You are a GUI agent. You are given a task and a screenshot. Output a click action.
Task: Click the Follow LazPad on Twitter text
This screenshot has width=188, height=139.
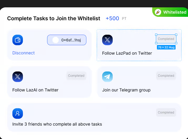127,53
